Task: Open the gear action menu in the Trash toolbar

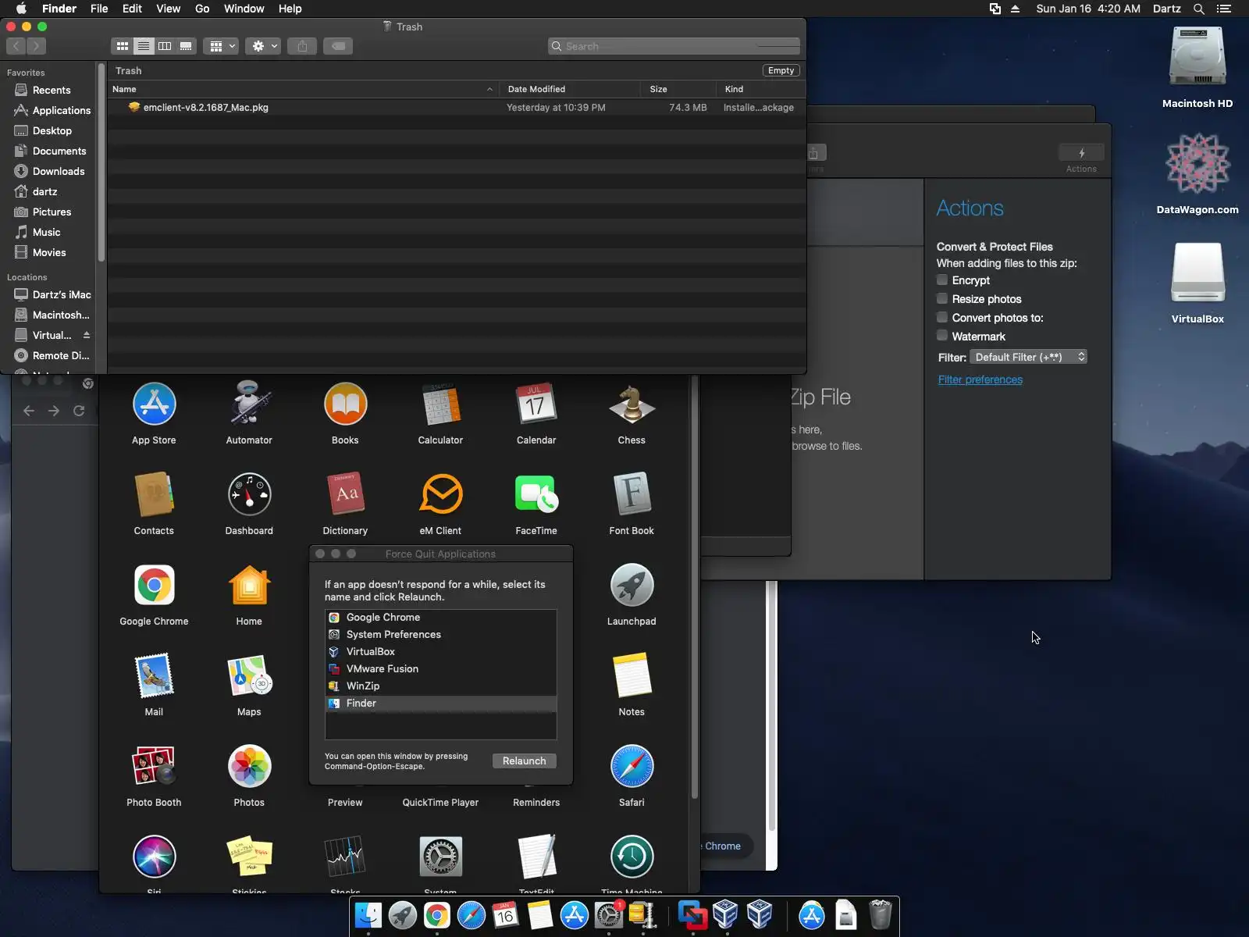Action: tap(263, 46)
